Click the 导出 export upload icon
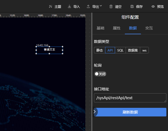This screenshot has width=168, height=131. point(88,6)
